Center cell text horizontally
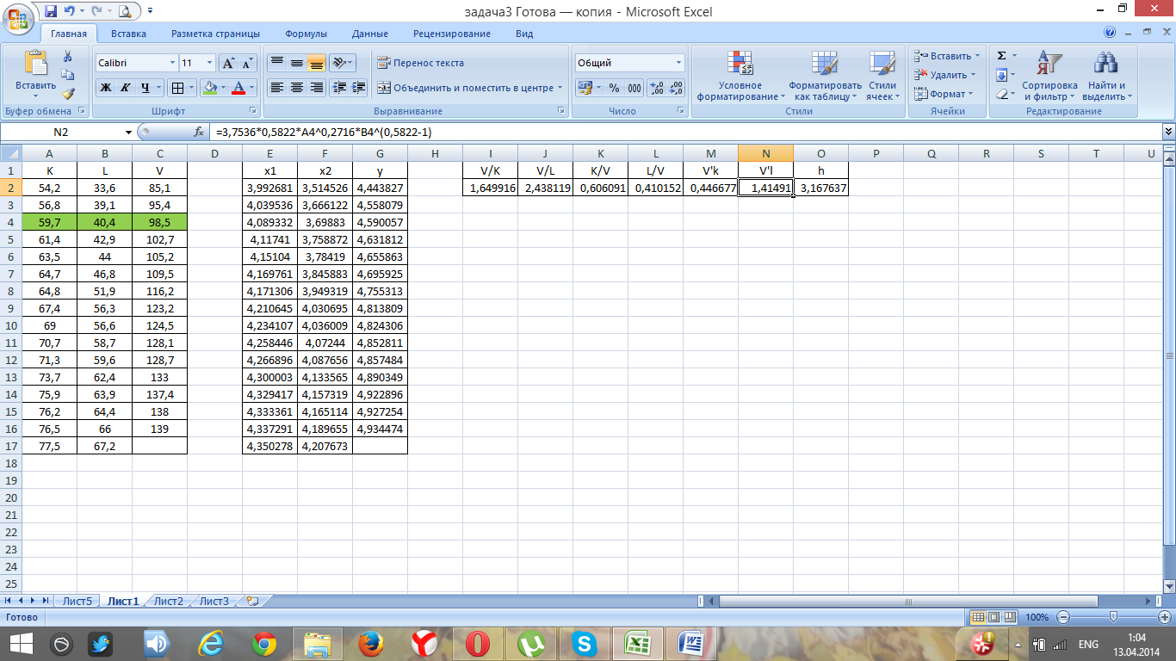The image size is (1176, 661). (296, 88)
